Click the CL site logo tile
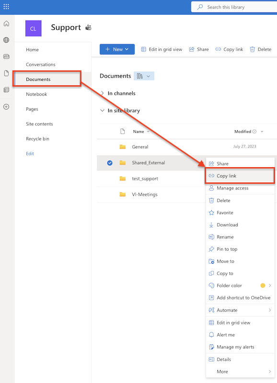The width and height of the screenshot is (277, 383). [x=33, y=28]
